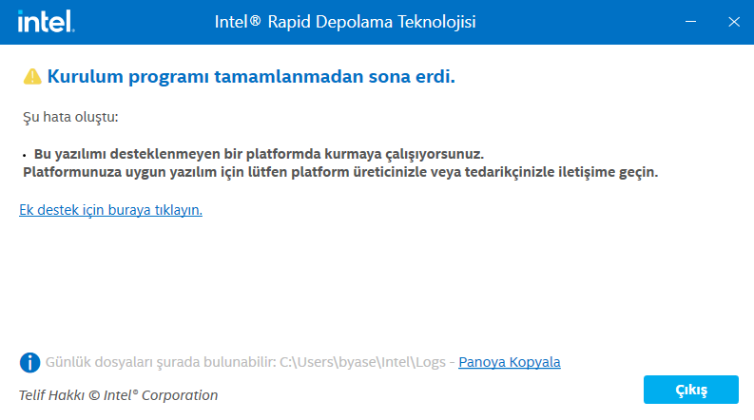Click the 'Platformunuza uygun yazılım için' line

[x=340, y=172]
